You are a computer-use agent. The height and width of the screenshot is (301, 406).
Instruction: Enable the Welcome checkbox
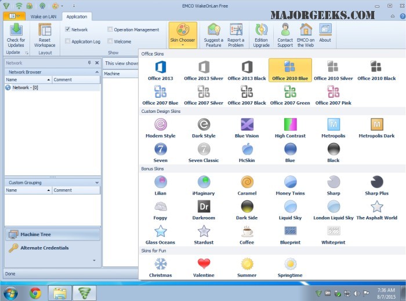pyautogui.click(x=110, y=41)
